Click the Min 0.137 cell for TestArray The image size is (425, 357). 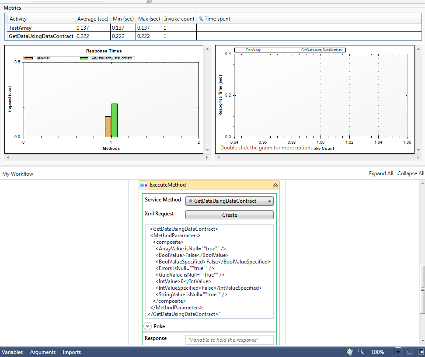point(123,28)
